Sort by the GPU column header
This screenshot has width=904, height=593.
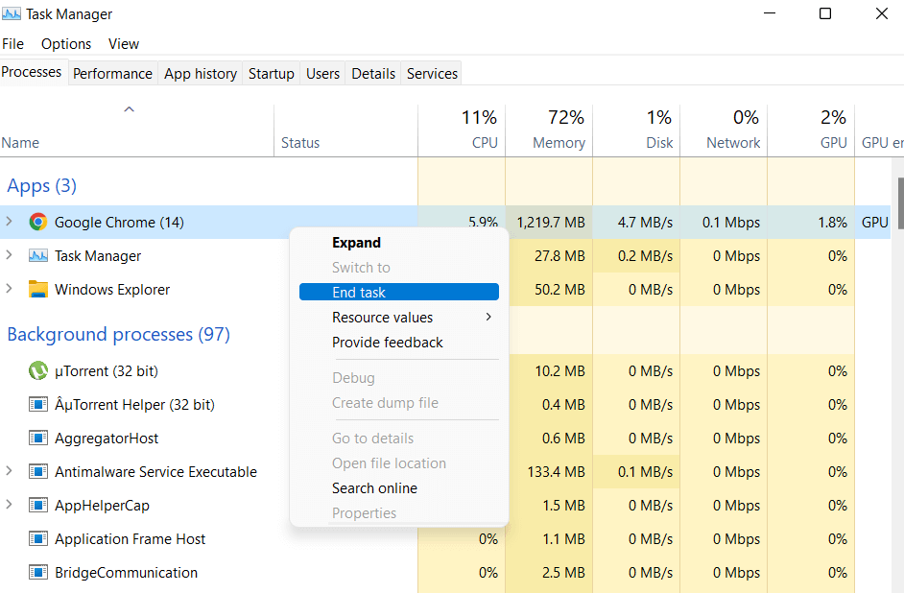click(811, 130)
